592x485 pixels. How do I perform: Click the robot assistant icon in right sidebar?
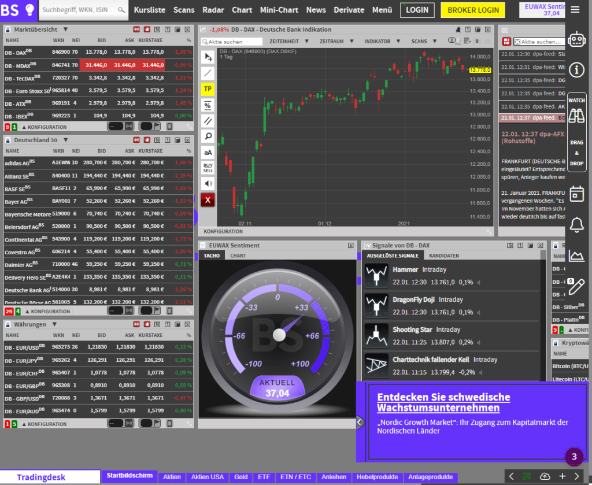pyautogui.click(x=576, y=39)
